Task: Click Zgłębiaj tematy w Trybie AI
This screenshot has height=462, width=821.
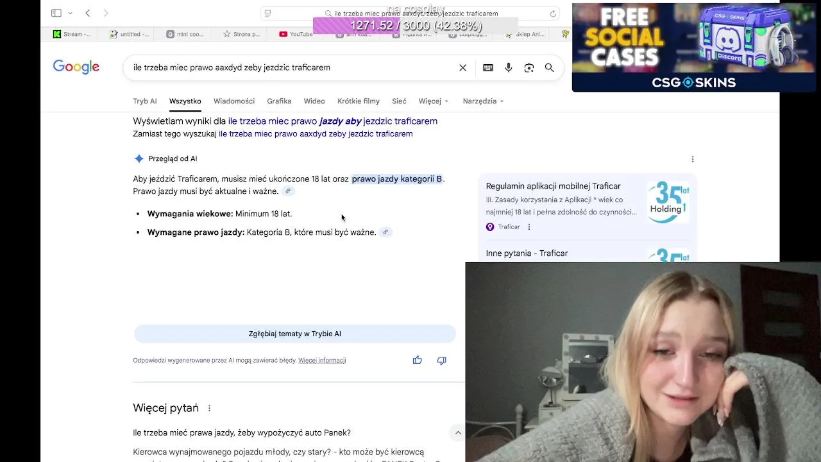Action: [x=295, y=334]
